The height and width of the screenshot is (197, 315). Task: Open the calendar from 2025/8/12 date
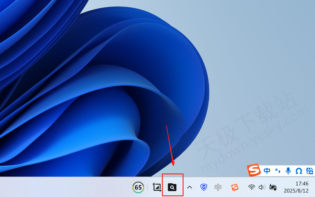click(296, 190)
